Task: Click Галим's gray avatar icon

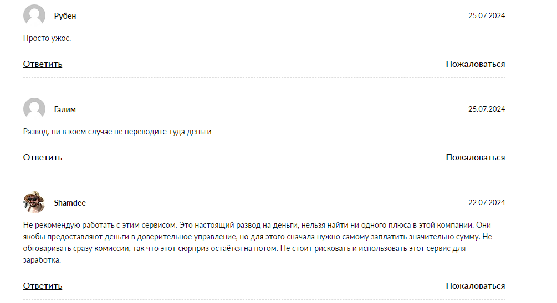Action: [x=34, y=109]
